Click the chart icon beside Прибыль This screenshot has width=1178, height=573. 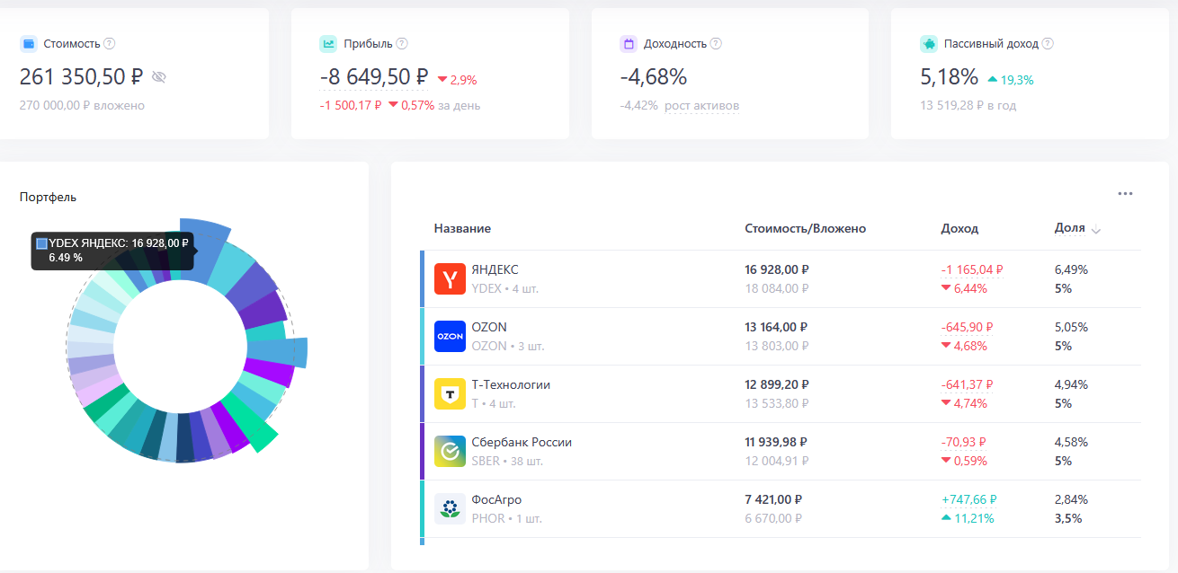(328, 43)
